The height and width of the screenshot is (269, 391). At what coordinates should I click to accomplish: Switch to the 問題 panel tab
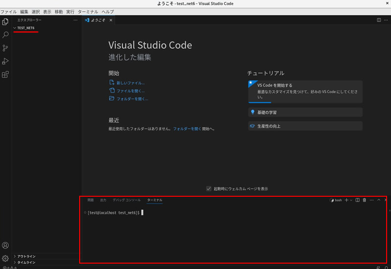90,200
